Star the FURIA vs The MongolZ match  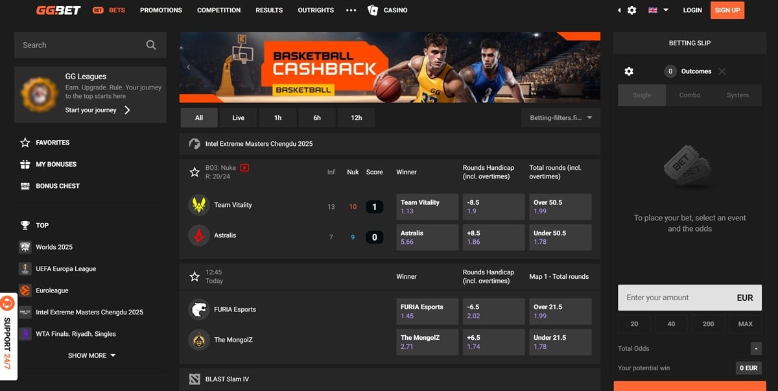click(x=194, y=277)
